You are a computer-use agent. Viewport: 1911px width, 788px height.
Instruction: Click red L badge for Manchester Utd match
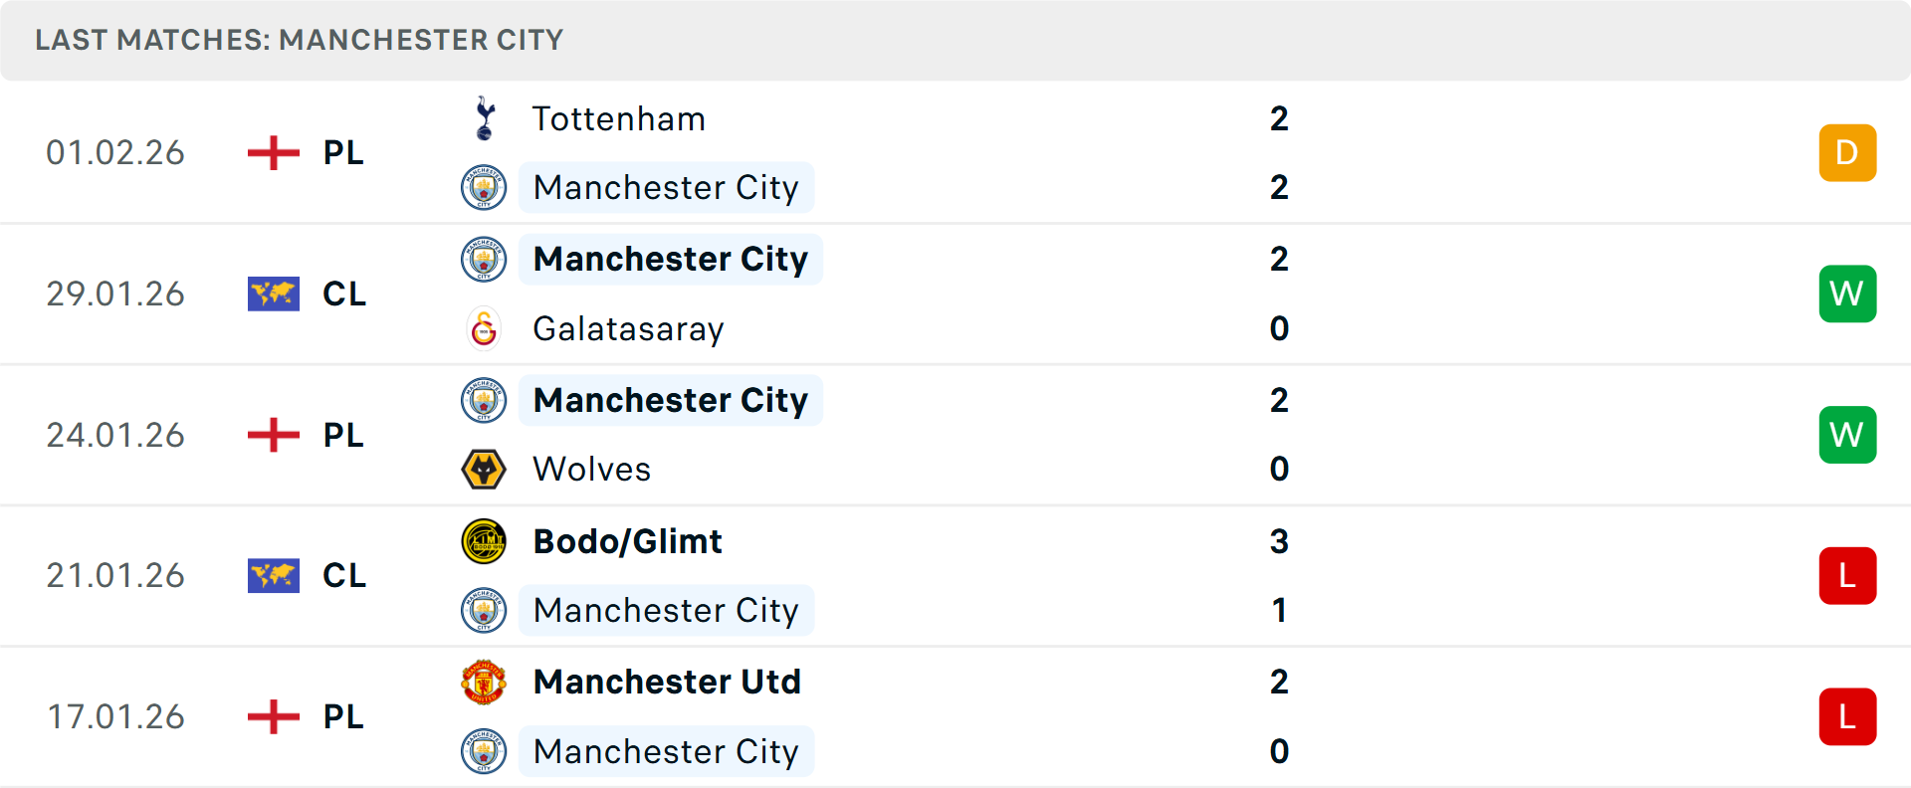[x=1847, y=716]
